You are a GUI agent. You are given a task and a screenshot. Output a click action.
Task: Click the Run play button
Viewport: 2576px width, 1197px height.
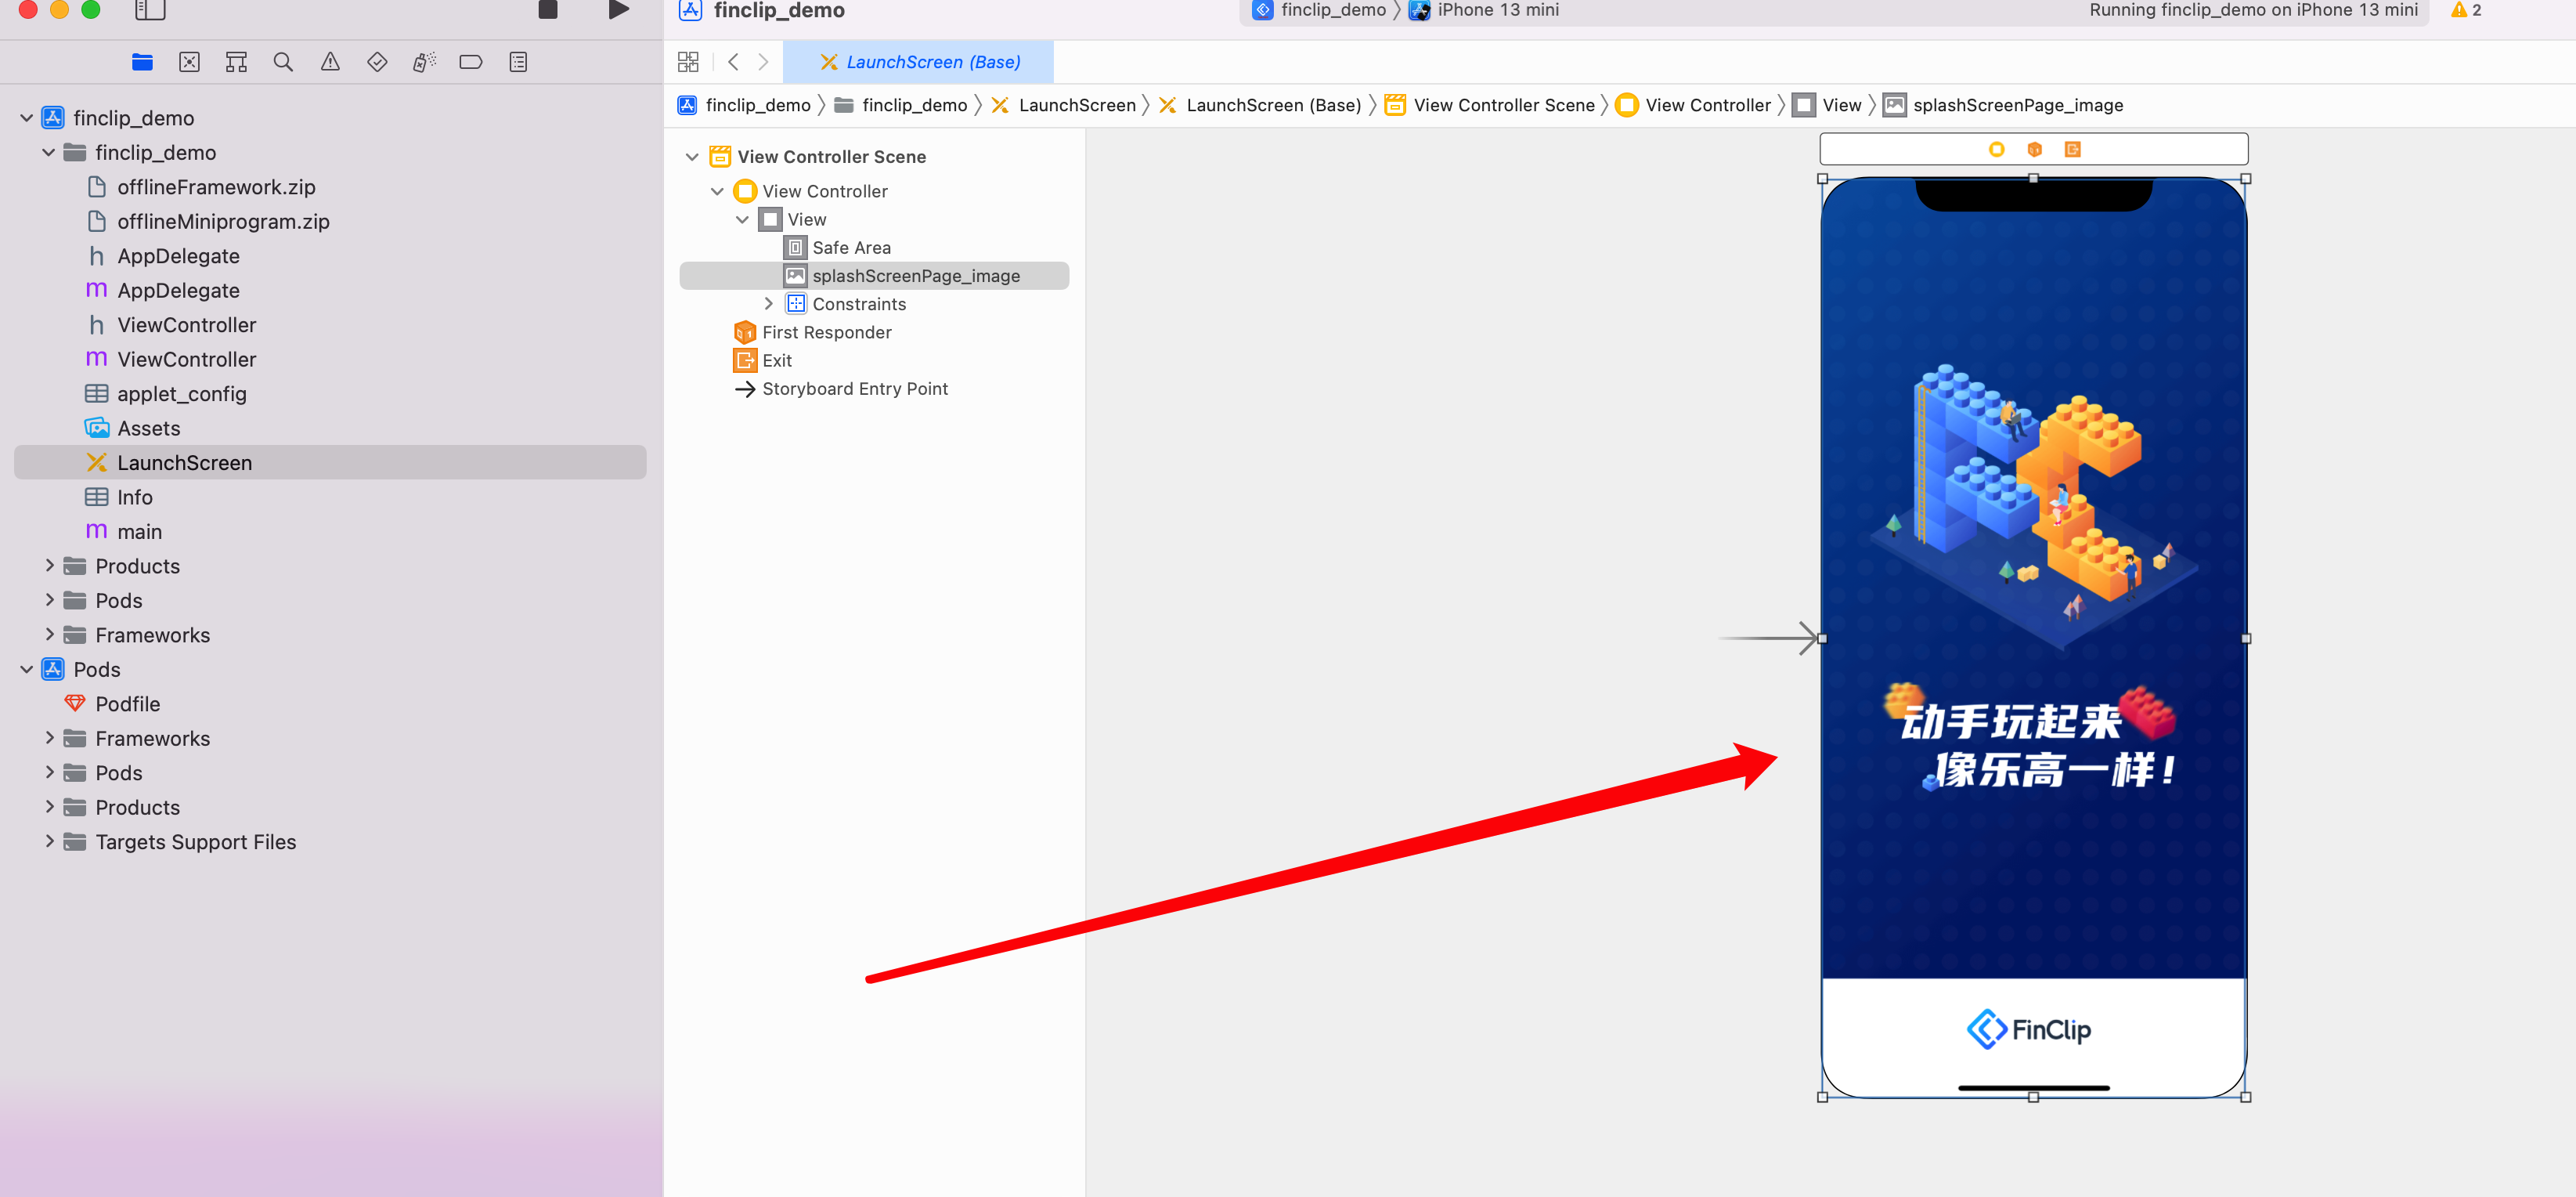click(x=619, y=10)
